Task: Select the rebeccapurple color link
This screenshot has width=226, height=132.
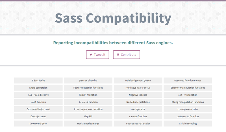Action: 138,124
